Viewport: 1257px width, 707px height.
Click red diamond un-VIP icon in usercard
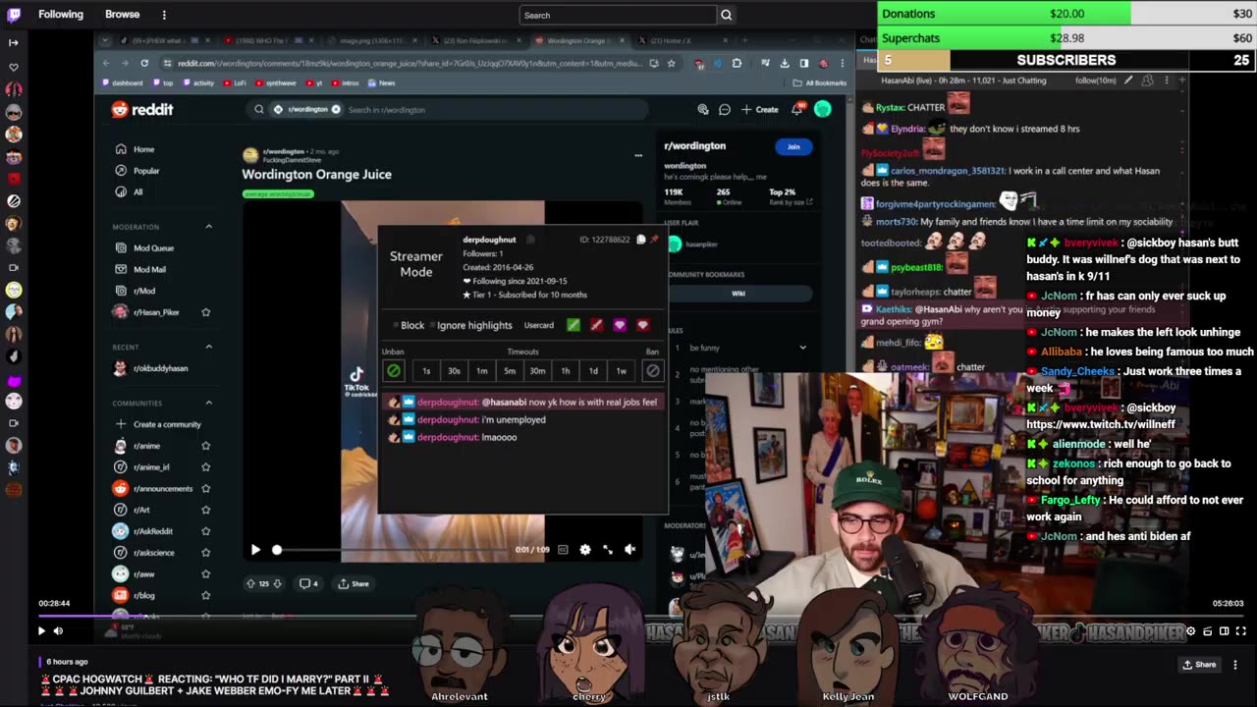[643, 325]
